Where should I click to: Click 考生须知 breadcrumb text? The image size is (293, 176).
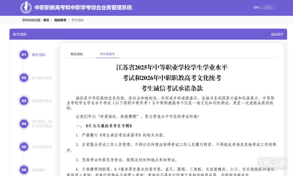pos(77,20)
